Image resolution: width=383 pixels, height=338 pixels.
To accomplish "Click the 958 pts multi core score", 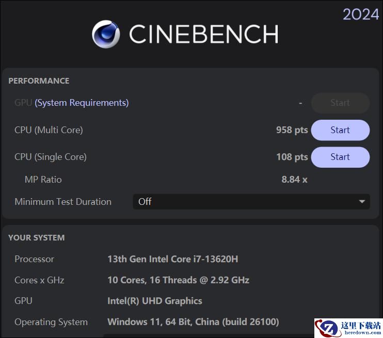I will (x=292, y=130).
